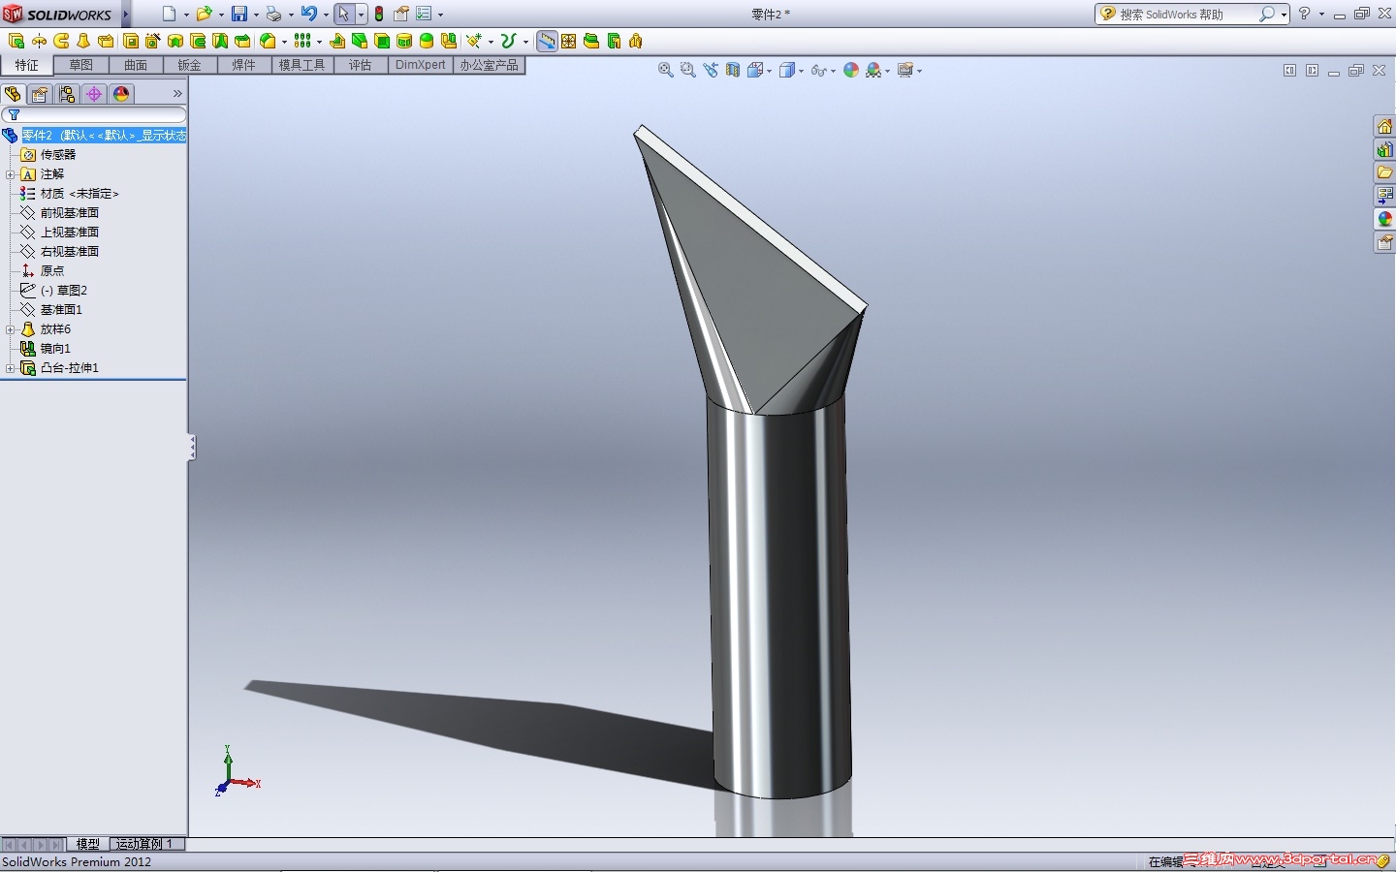Toggle the Section View icon
The height and width of the screenshot is (872, 1396).
click(733, 70)
